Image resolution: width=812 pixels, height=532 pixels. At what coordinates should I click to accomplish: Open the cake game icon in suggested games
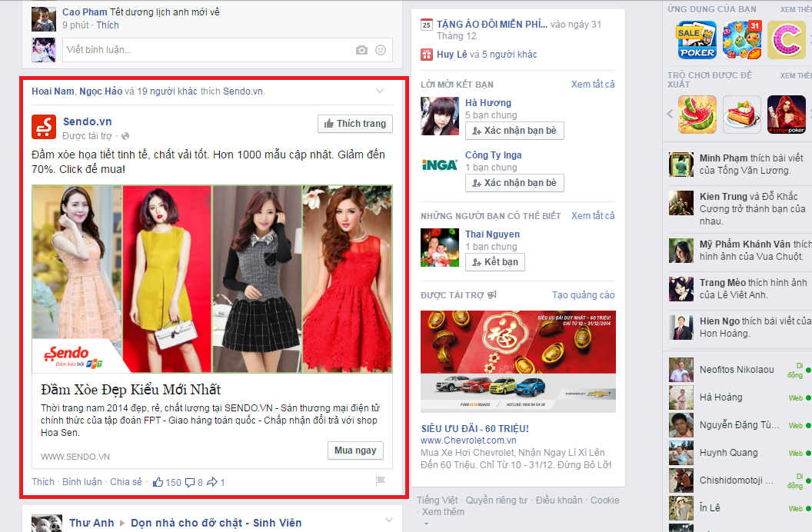pyautogui.click(x=741, y=114)
